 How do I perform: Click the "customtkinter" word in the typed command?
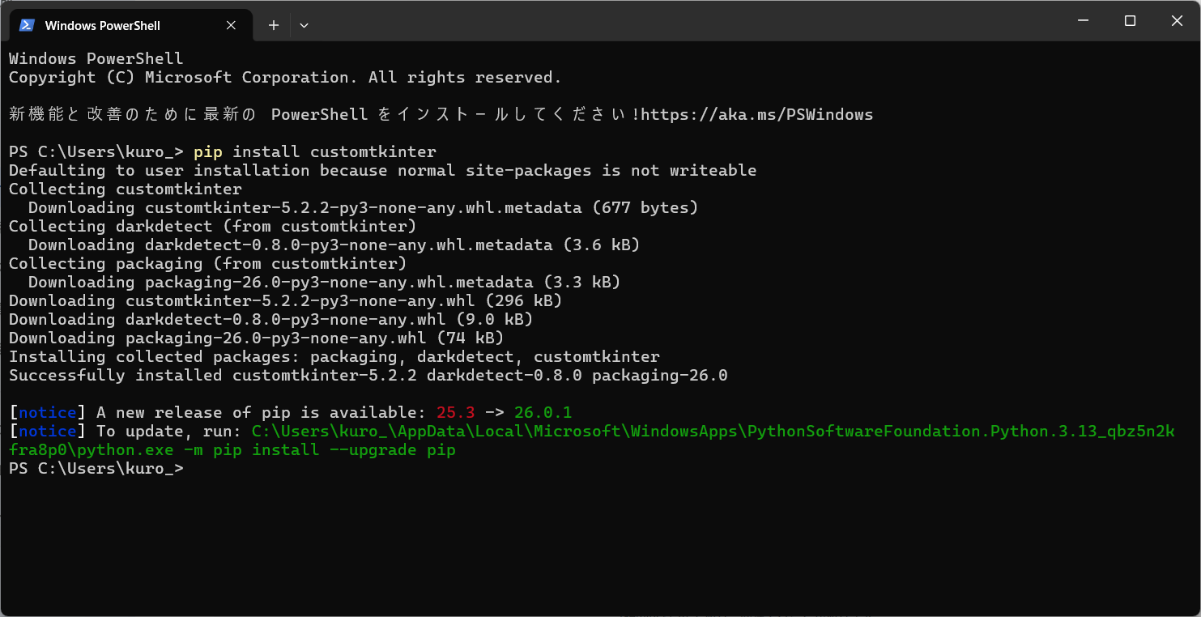click(373, 151)
